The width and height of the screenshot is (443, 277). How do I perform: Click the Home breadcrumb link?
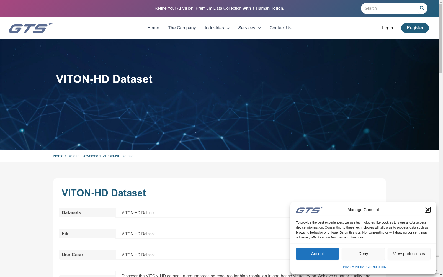[58, 156]
